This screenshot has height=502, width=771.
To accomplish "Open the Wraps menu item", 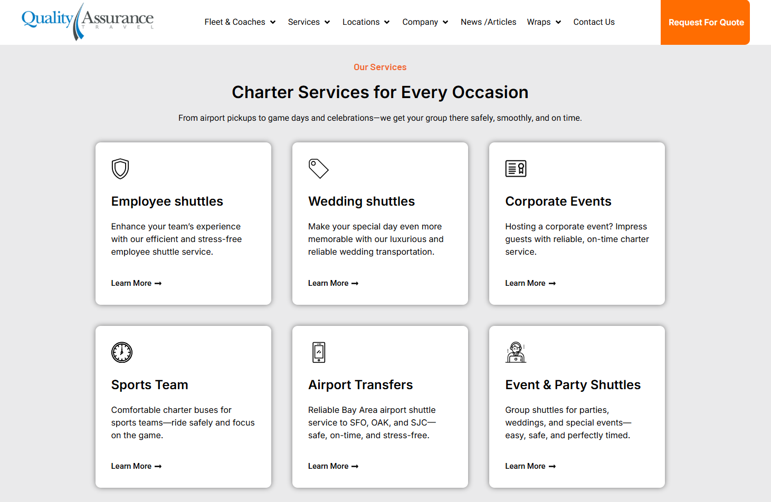I will [539, 22].
